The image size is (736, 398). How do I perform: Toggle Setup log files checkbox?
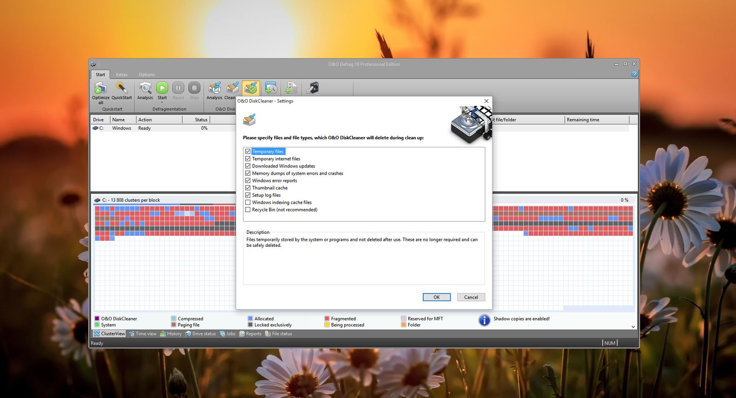[x=248, y=195]
